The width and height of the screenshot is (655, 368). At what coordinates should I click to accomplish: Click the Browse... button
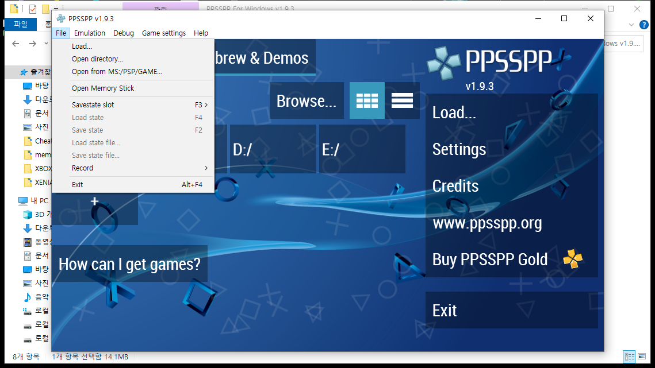tap(307, 100)
